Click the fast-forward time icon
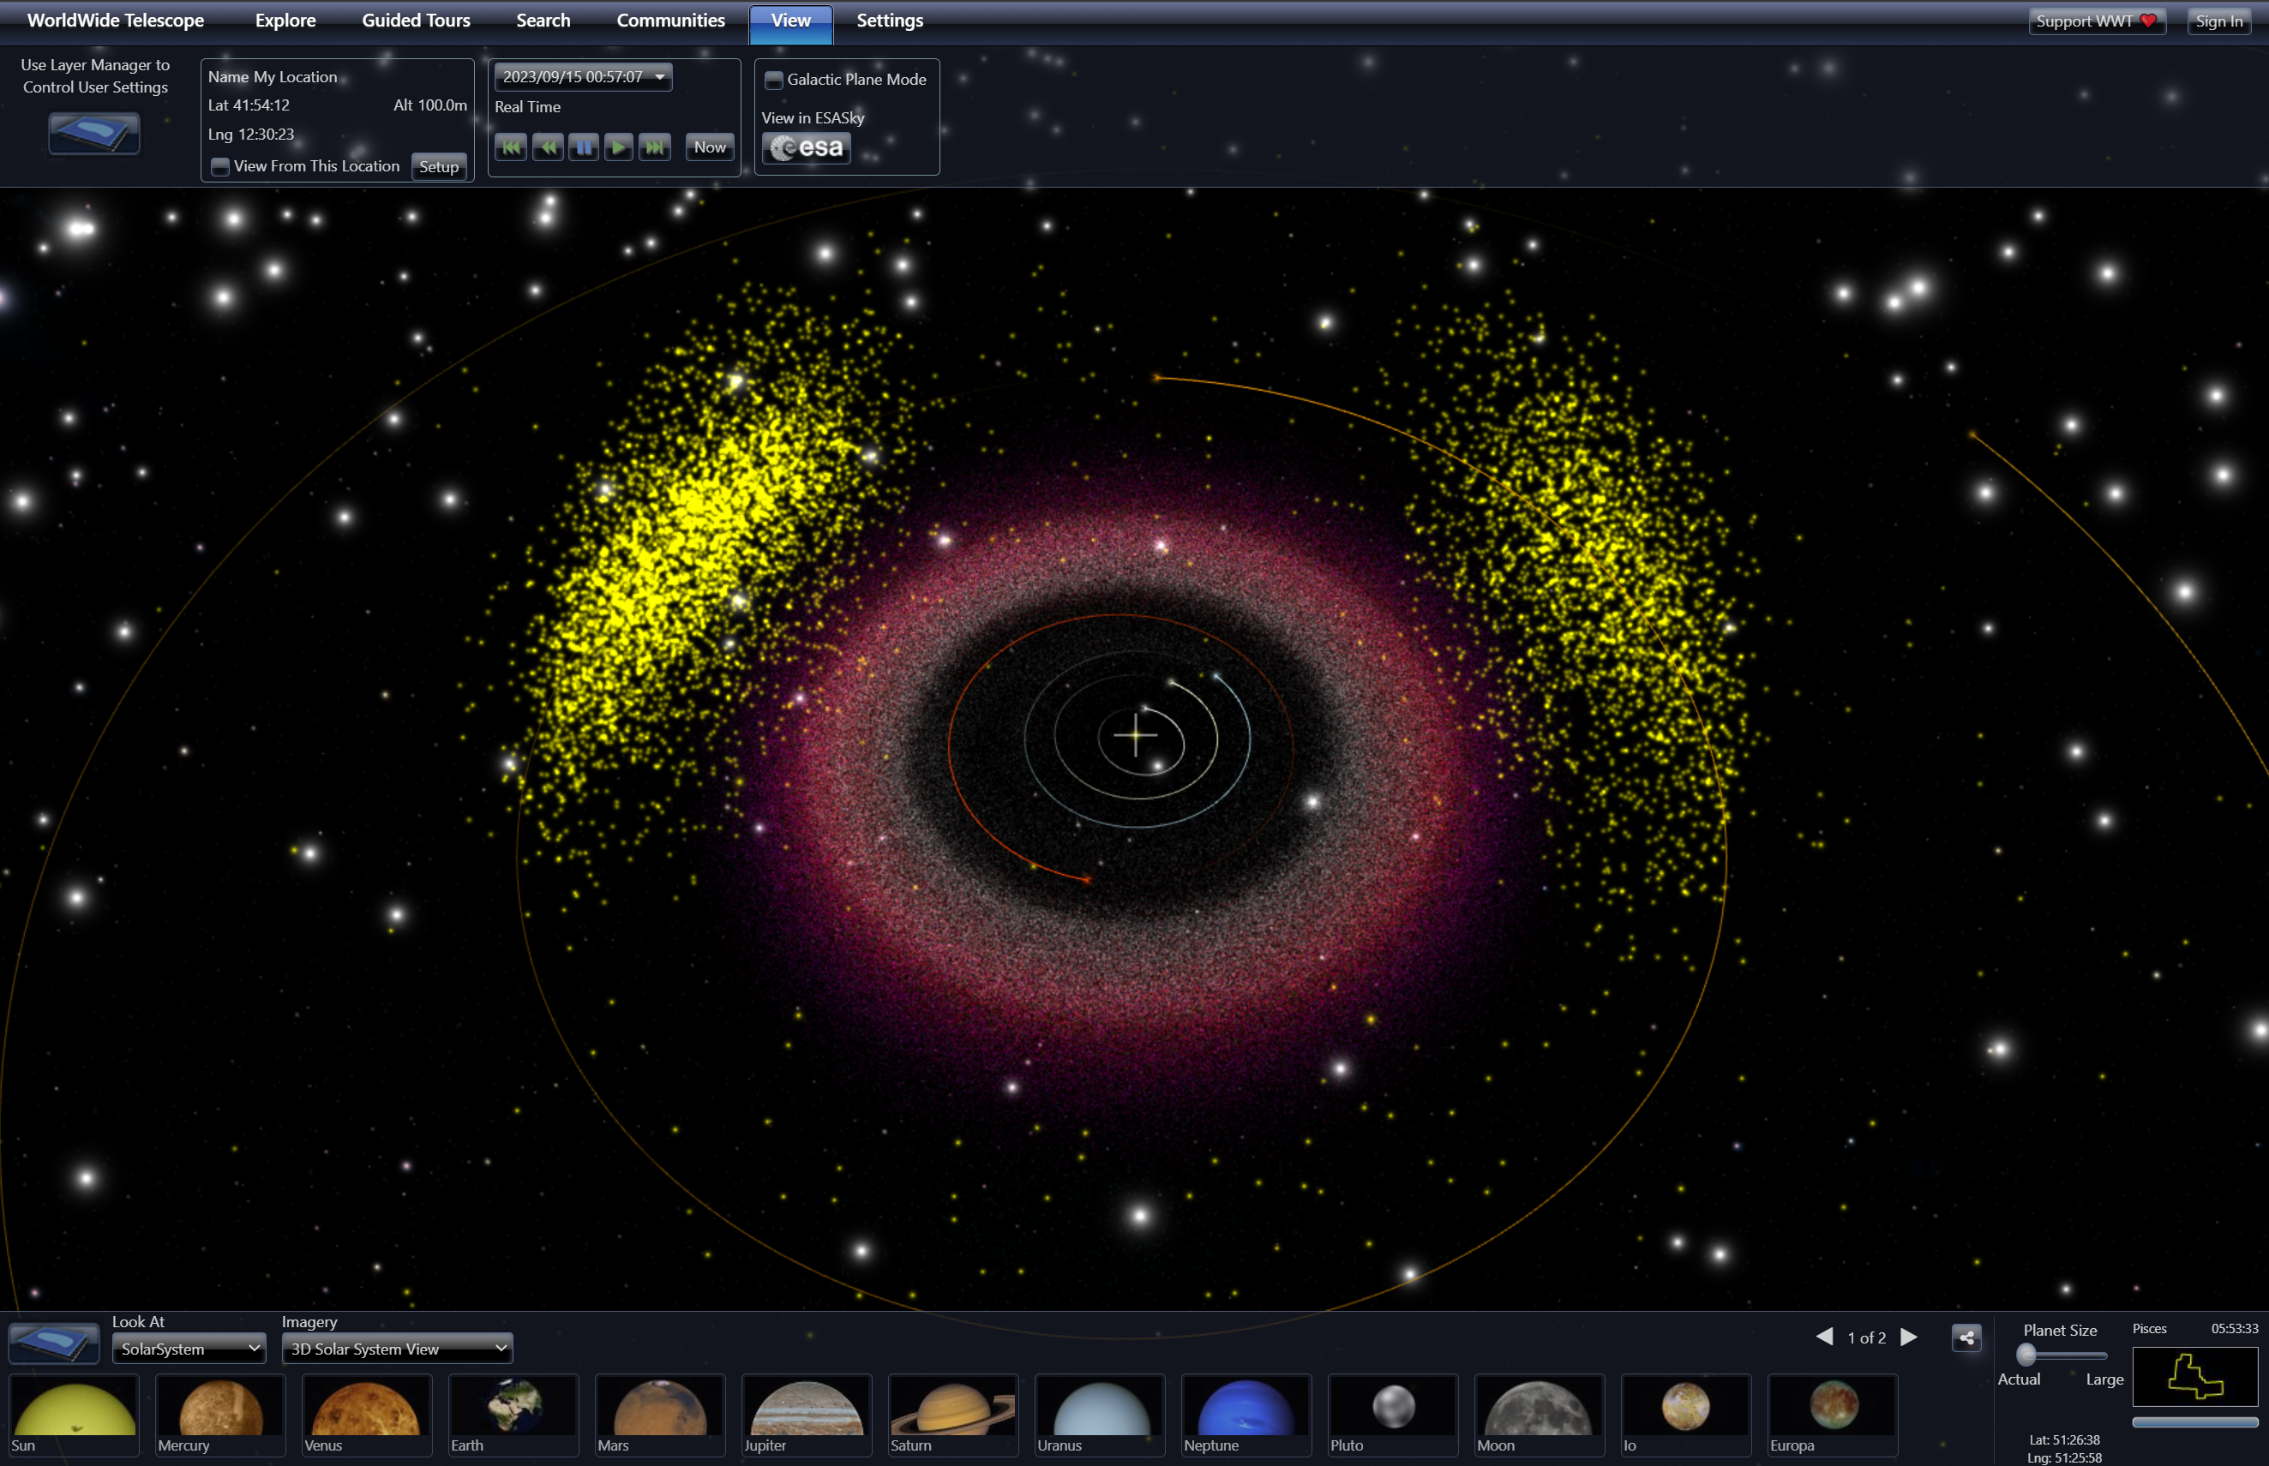This screenshot has width=2269, height=1466. click(655, 147)
